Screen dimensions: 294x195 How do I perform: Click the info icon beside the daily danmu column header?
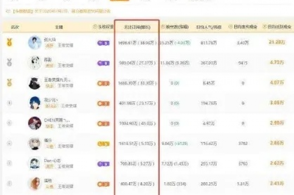[230, 27]
